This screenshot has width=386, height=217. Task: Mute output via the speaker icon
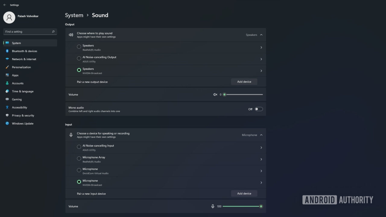[x=215, y=94]
